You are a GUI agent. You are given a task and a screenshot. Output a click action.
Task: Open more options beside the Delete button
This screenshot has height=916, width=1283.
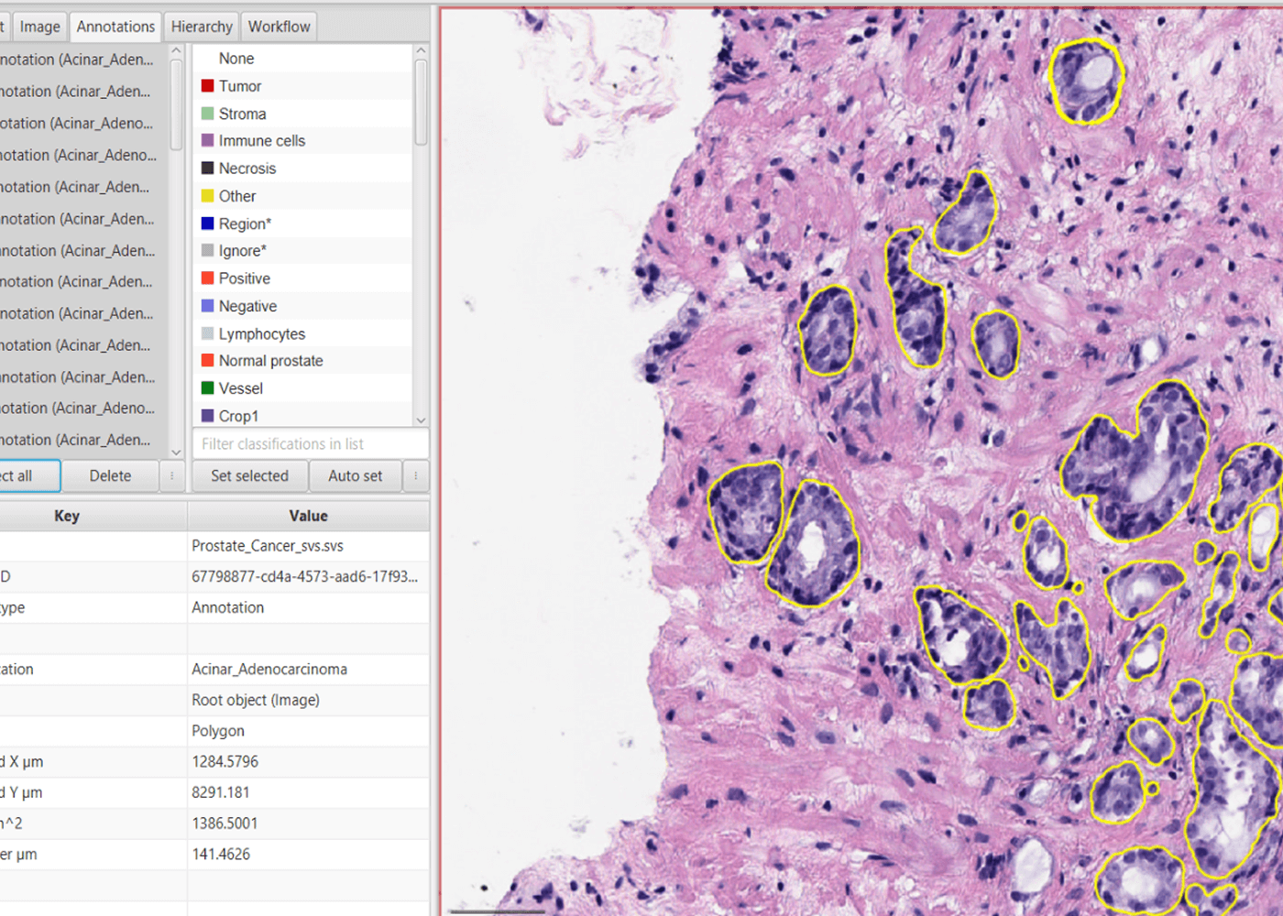point(172,475)
